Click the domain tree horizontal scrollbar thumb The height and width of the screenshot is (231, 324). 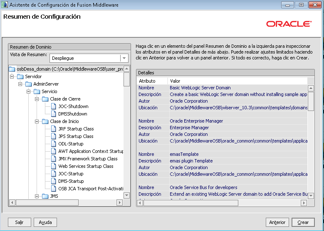pyautogui.click(x=47, y=202)
